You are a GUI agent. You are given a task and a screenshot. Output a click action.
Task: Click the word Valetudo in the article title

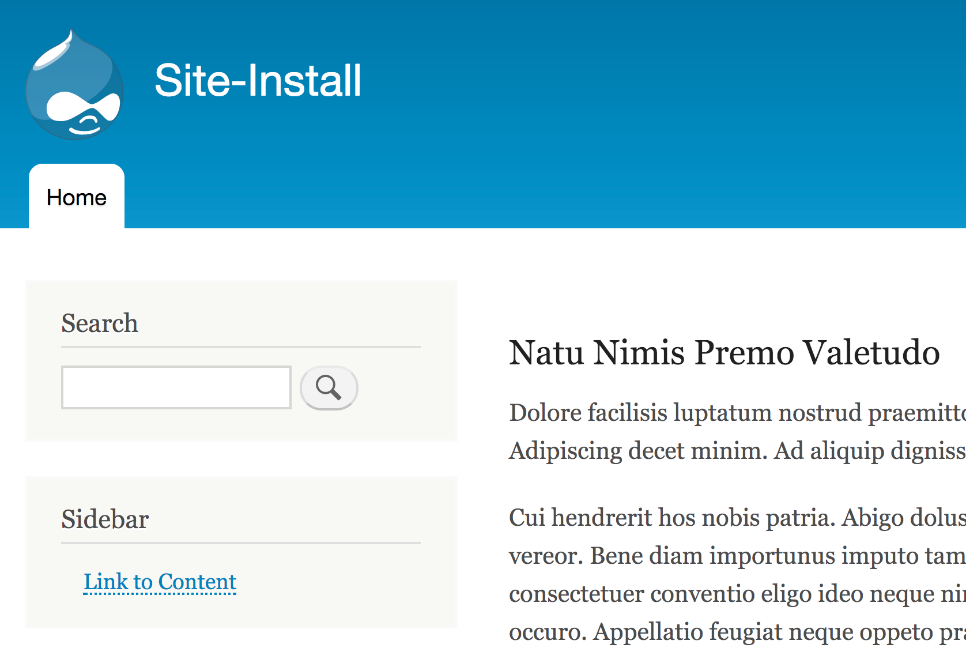click(x=871, y=353)
